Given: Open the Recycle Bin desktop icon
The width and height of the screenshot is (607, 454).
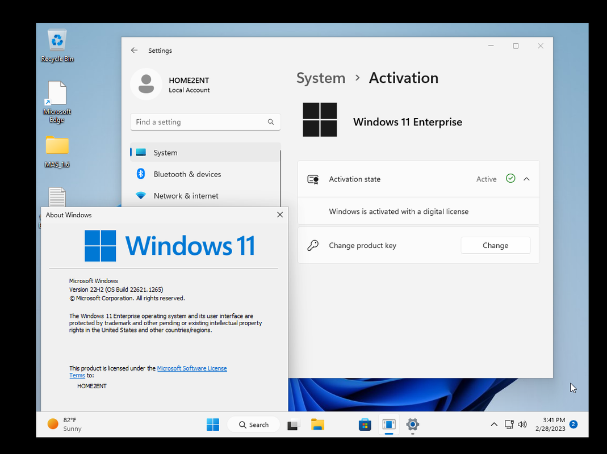Looking at the screenshot, I should [57, 45].
